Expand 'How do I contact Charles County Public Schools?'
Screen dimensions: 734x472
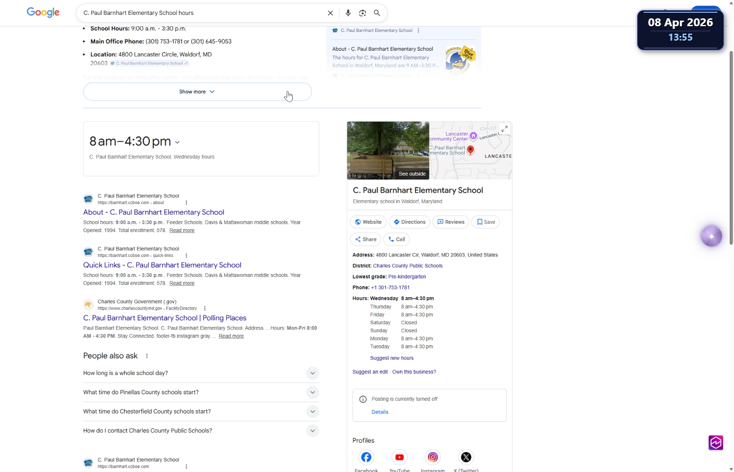201,431
